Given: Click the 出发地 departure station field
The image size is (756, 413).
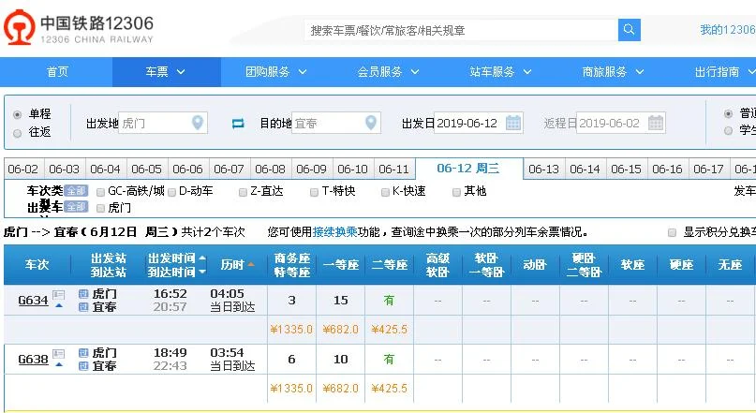Looking at the screenshot, I should tap(163, 123).
